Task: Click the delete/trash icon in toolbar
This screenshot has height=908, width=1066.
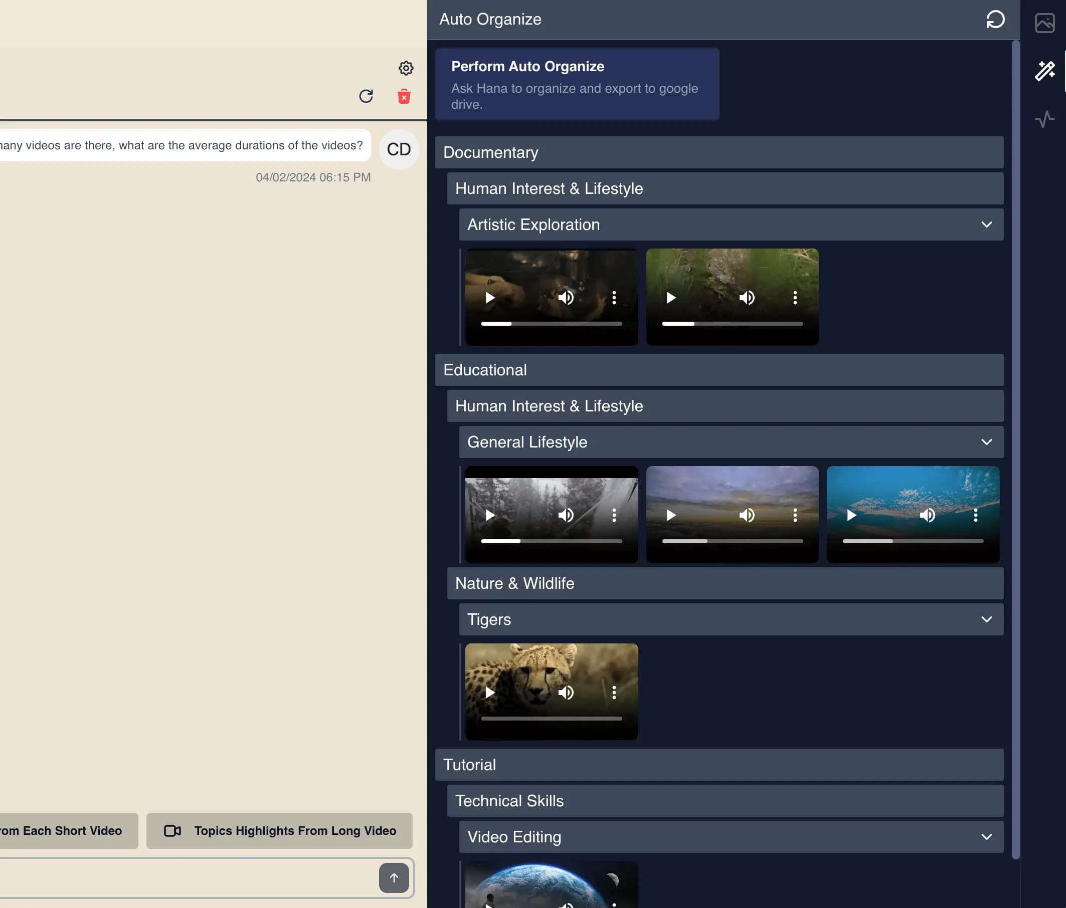Action: tap(404, 96)
